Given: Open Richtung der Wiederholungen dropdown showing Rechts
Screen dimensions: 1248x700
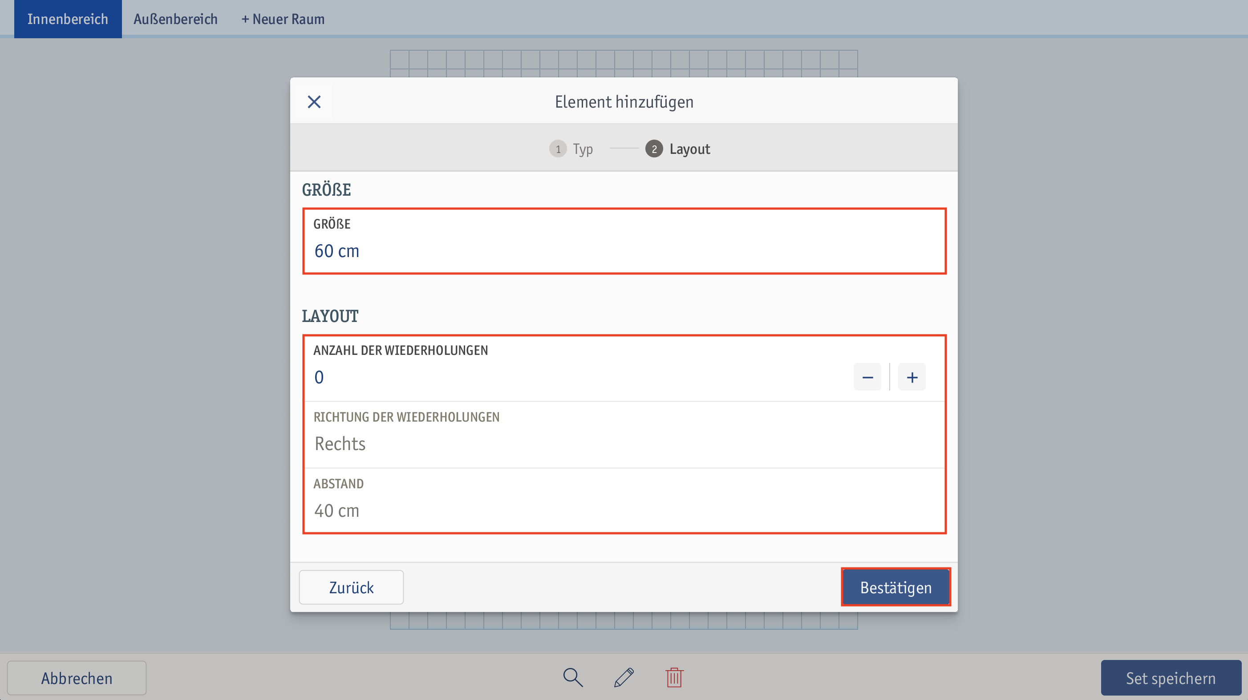Looking at the screenshot, I should click(x=624, y=434).
